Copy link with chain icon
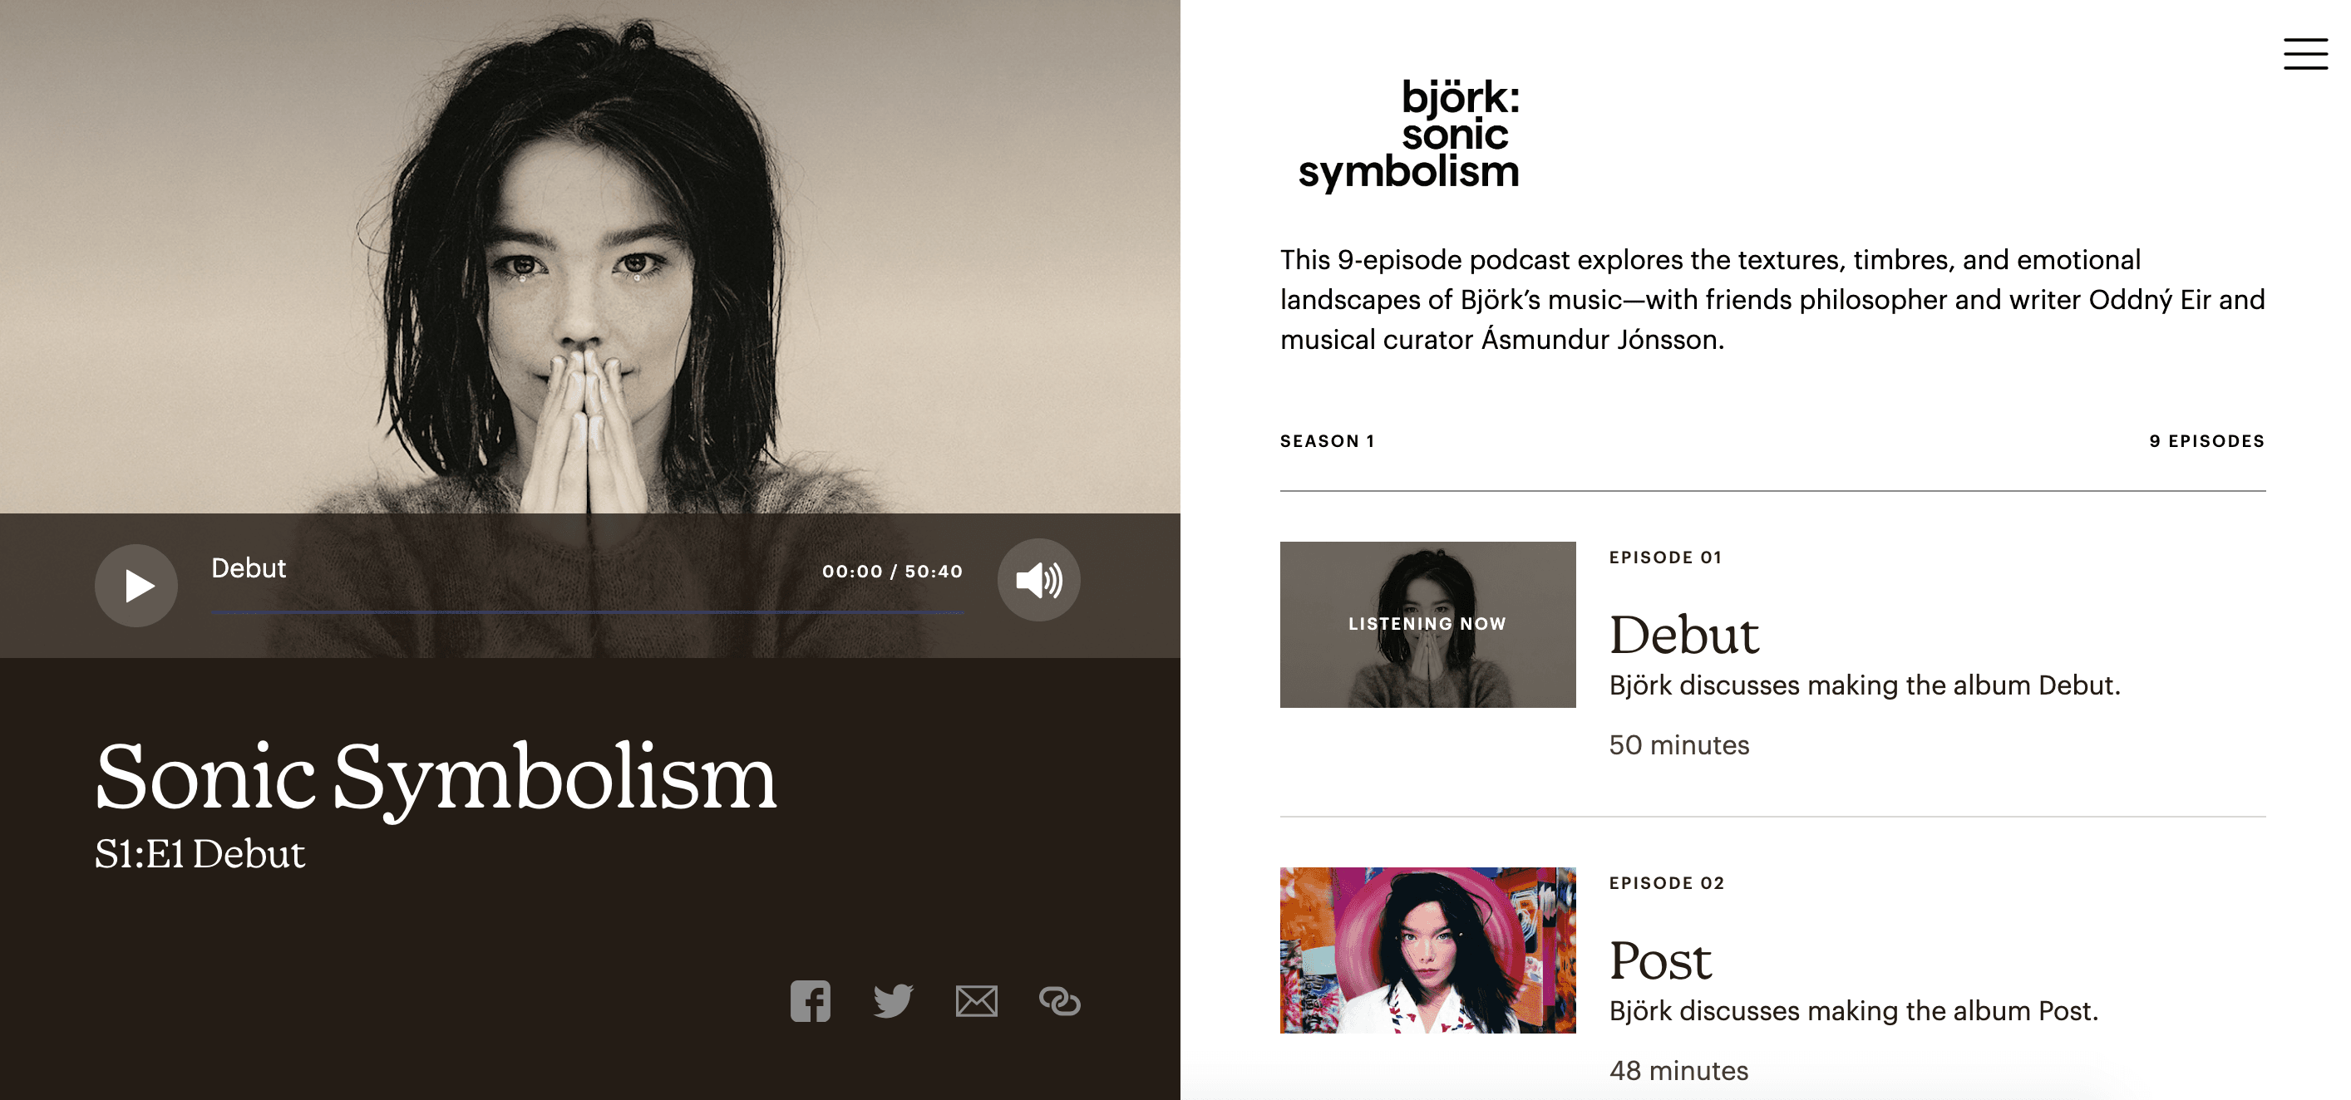Image resolution: width=2351 pixels, height=1100 pixels. 1060,1000
